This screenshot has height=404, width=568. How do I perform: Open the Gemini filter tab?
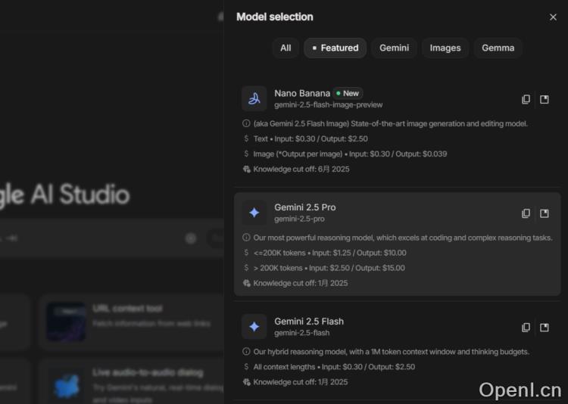tap(394, 48)
